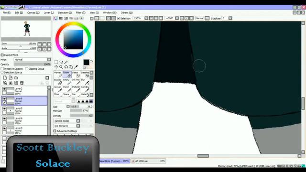
Task: Toggle the Selection checkbox in toolbar
Action: tap(119, 18)
